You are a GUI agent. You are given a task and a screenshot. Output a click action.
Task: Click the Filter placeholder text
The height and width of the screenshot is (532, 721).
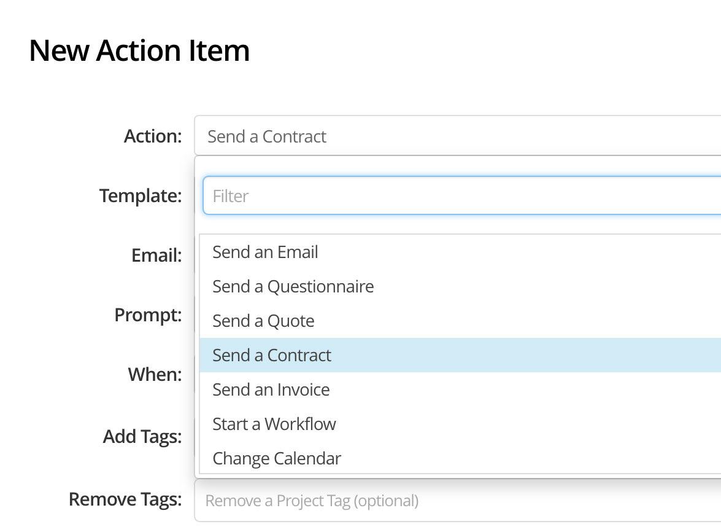(x=230, y=196)
